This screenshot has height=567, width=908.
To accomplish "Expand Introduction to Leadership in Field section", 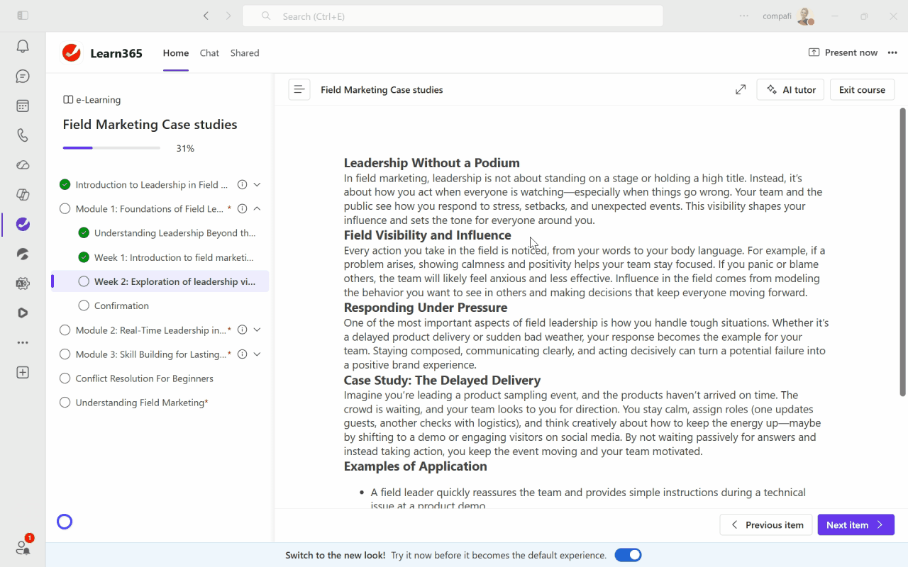I will click(257, 184).
